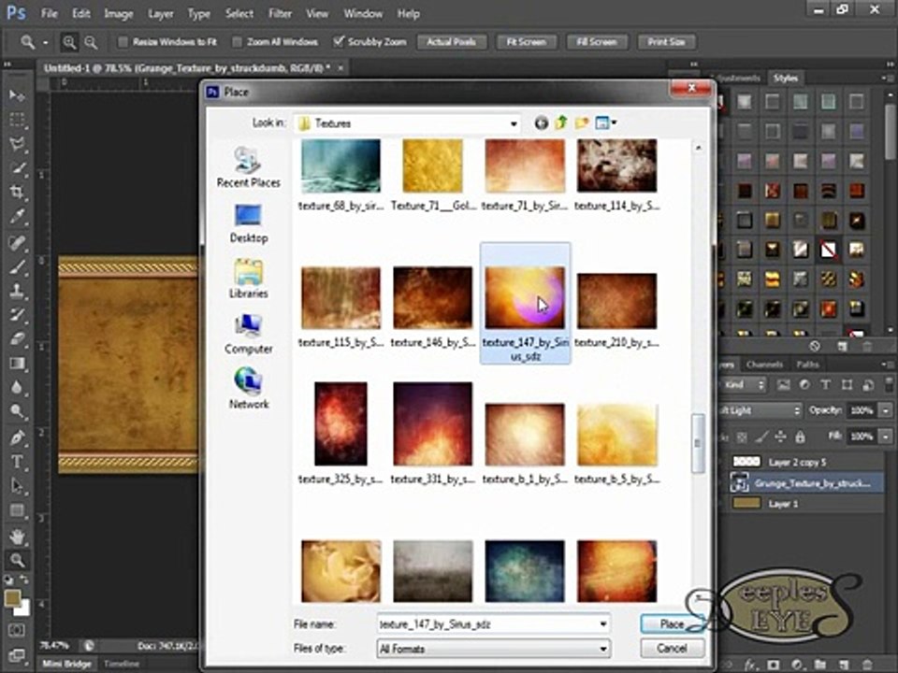Choose Zoom In mode in options bar
Image resolution: width=898 pixels, height=673 pixels.
[69, 42]
